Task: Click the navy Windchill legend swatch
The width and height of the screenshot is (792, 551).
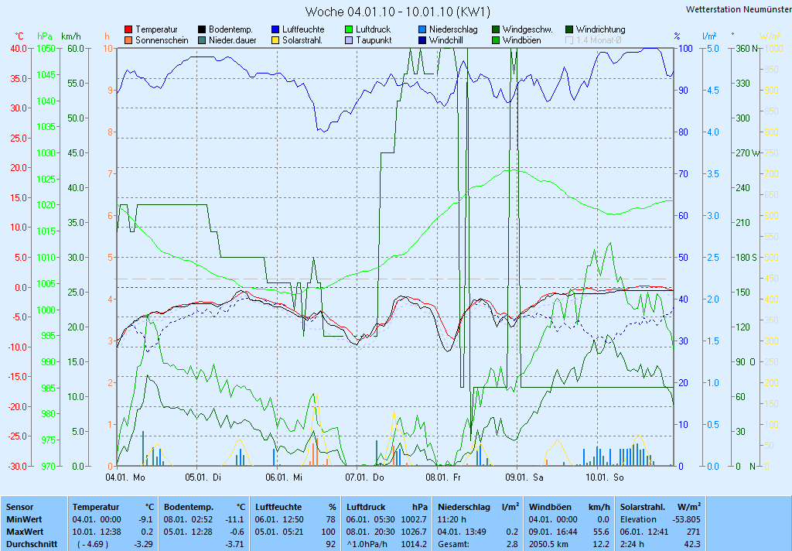Action: pyautogui.click(x=422, y=40)
